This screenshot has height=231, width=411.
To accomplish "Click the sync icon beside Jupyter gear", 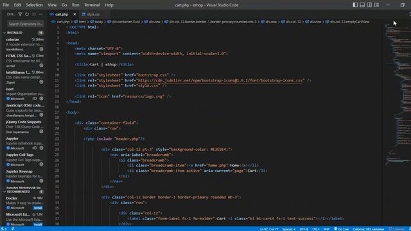I will tap(35, 148).
